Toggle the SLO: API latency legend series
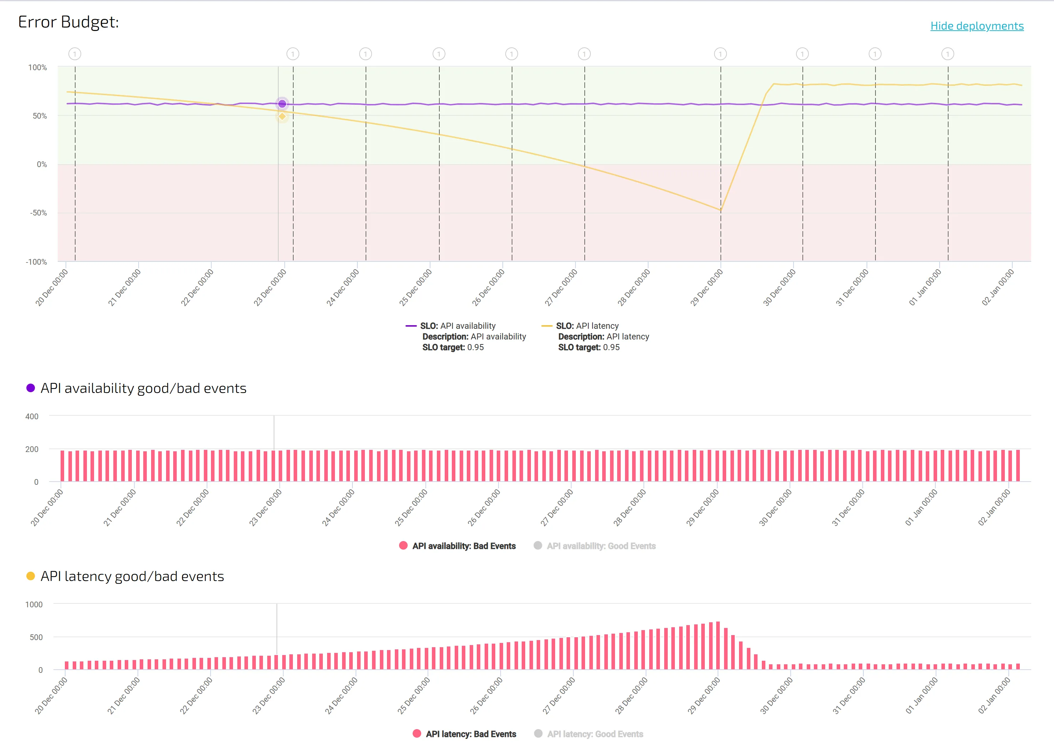The width and height of the screenshot is (1054, 748). coord(595,337)
